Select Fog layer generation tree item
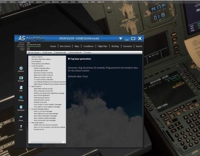200x156 pixels. click(41, 71)
